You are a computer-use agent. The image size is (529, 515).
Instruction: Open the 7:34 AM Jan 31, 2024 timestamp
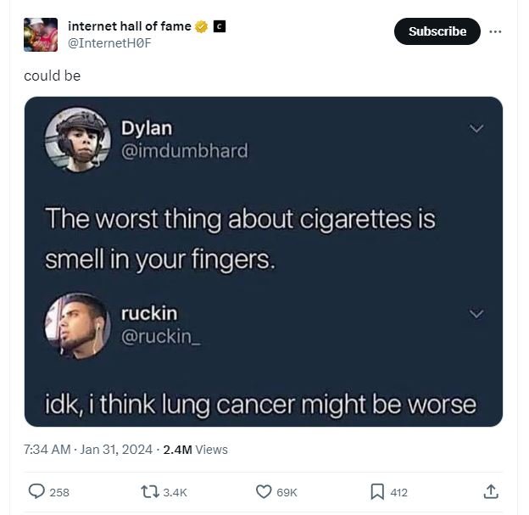[x=88, y=450]
